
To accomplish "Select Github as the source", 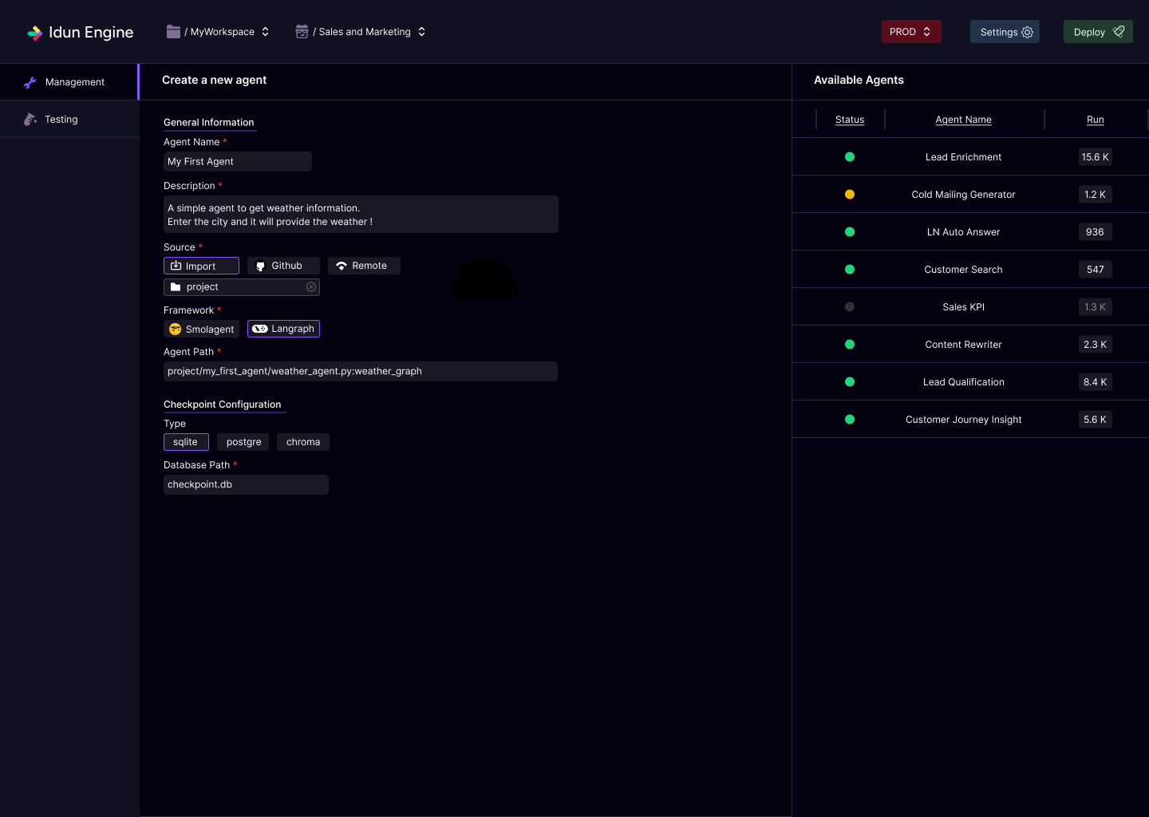I will click(283, 266).
